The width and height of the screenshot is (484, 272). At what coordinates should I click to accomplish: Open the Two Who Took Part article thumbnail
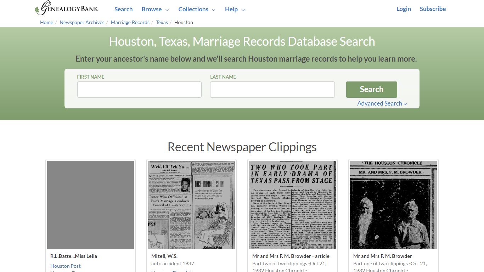click(292, 205)
